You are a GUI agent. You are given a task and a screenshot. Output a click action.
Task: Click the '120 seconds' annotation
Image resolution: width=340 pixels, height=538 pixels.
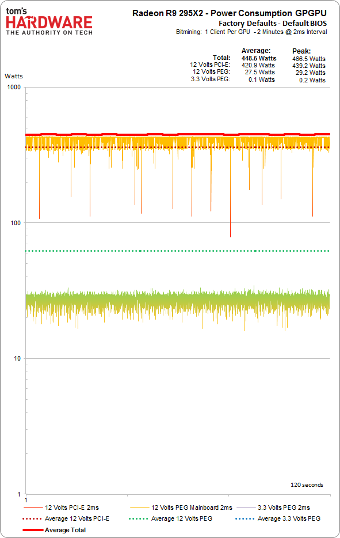(x=307, y=485)
